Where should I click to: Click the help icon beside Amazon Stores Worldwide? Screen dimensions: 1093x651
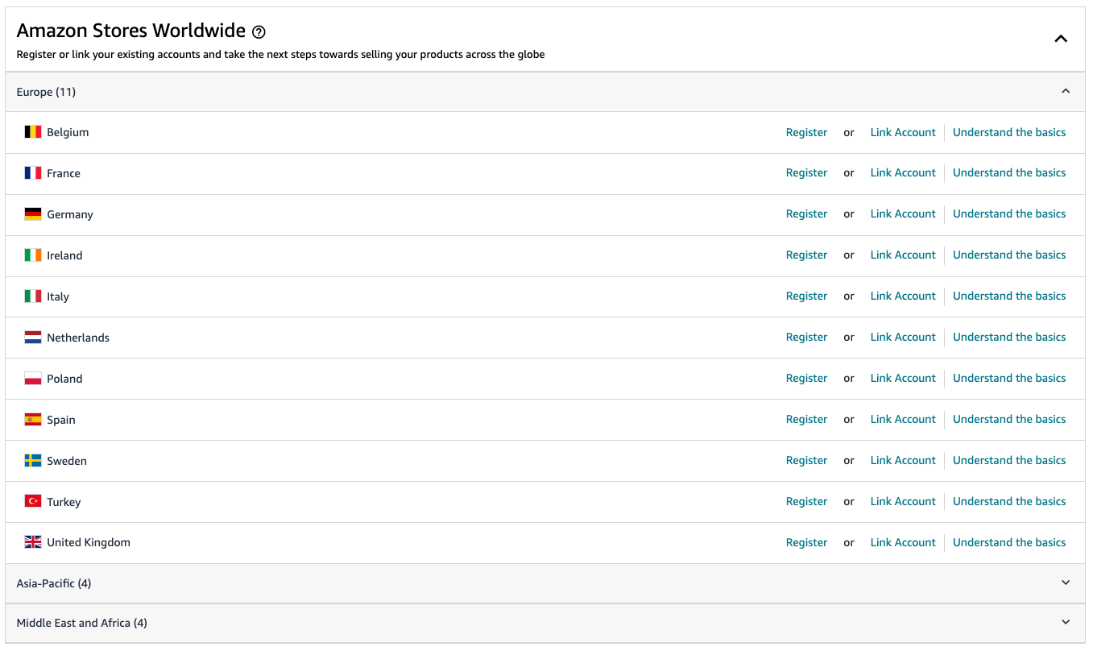tap(259, 32)
